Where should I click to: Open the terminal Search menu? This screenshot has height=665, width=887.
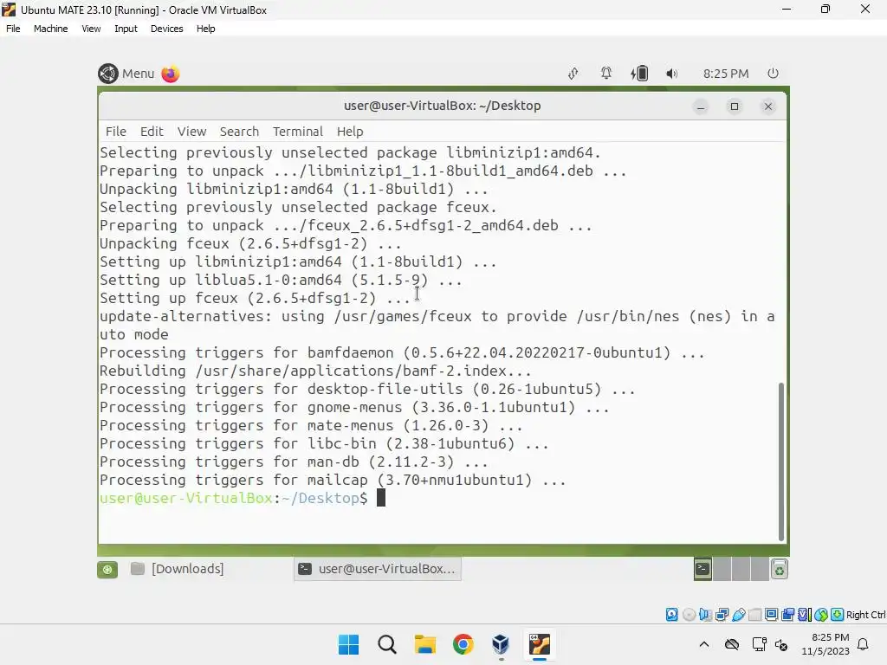pyautogui.click(x=239, y=132)
